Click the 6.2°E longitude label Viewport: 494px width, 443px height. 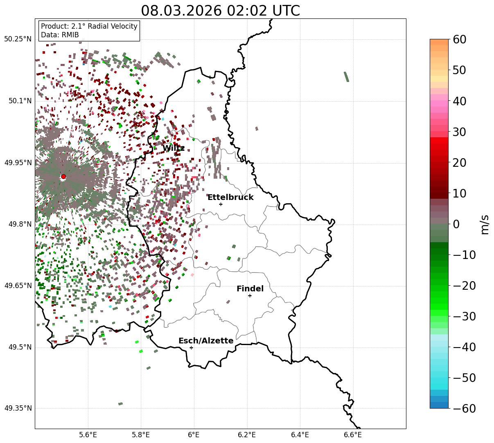(x=247, y=435)
